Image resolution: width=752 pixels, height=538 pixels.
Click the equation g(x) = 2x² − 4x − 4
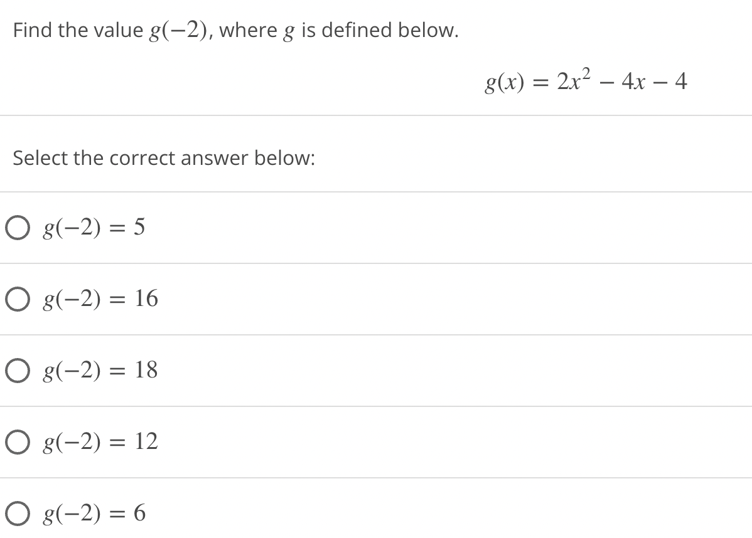pyautogui.click(x=585, y=82)
